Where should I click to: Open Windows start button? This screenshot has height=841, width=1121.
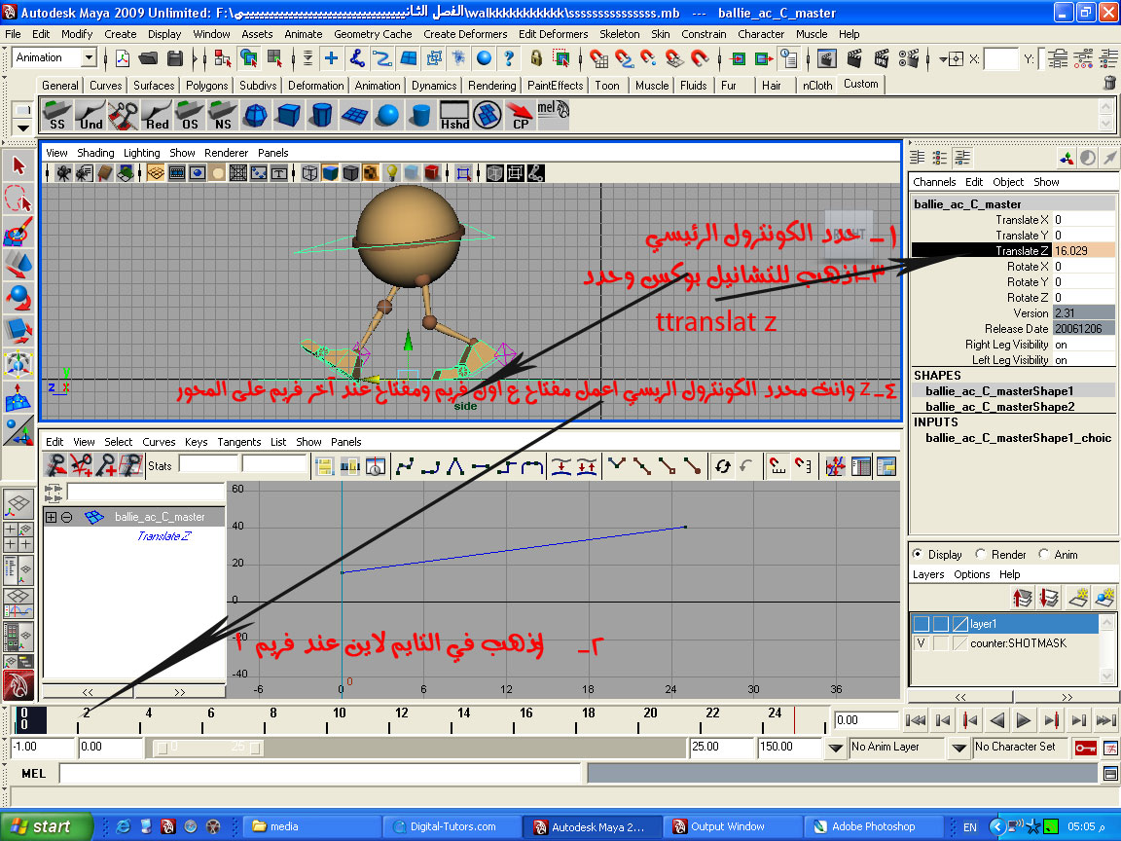(47, 826)
